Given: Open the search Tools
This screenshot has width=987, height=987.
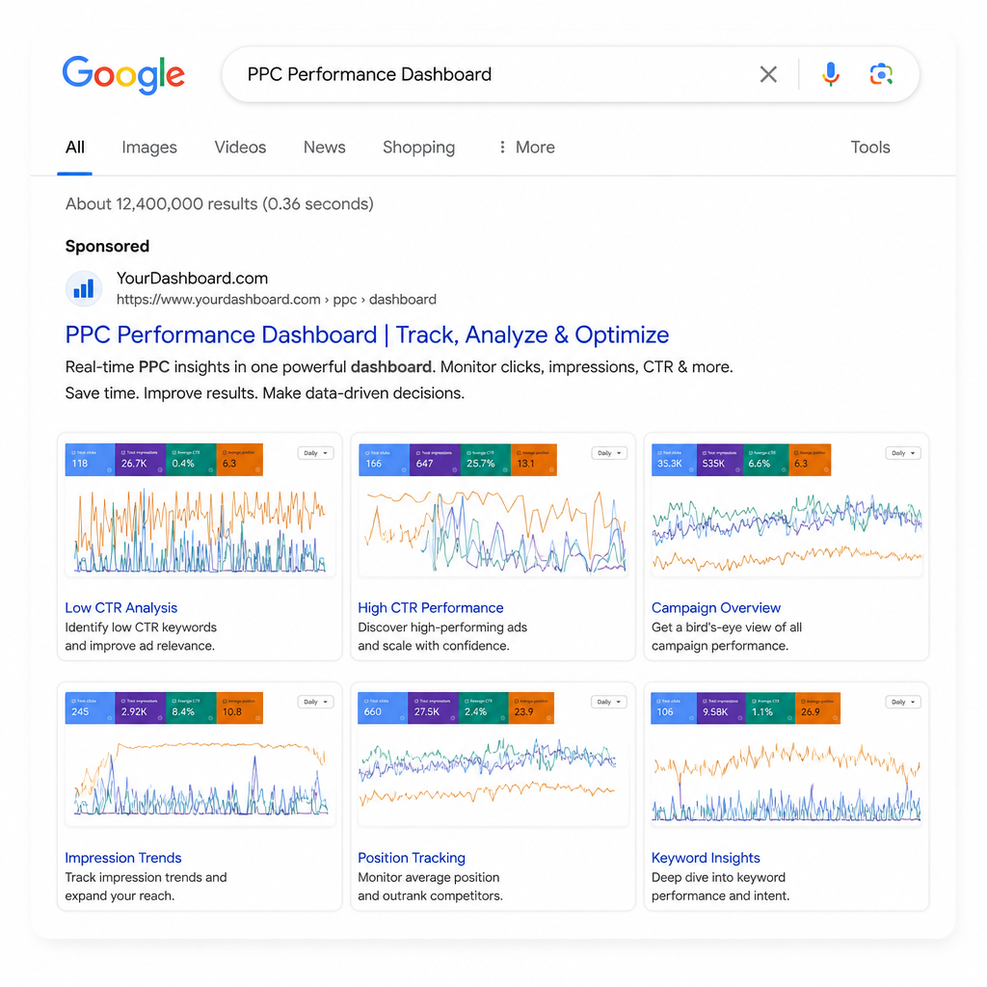Looking at the screenshot, I should click(870, 147).
